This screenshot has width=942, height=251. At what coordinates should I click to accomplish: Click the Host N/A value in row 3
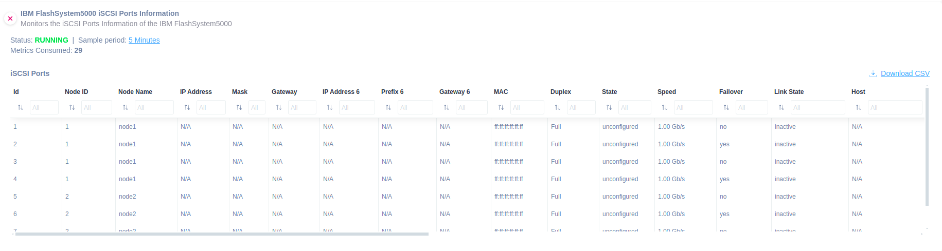(857, 162)
